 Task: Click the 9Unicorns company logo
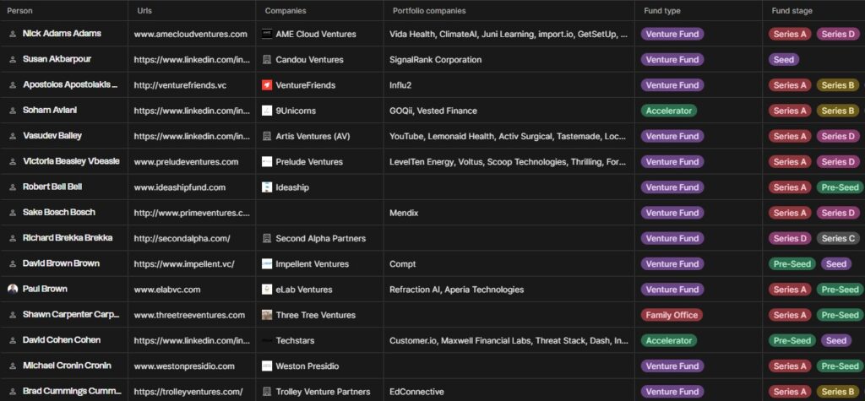267,111
